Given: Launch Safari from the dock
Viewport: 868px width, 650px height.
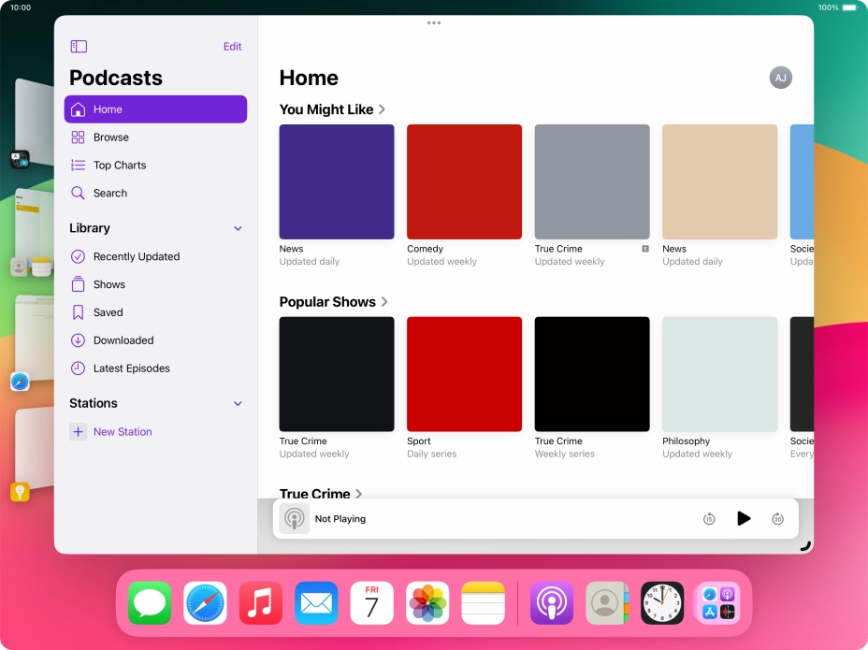Looking at the screenshot, I should pos(204,603).
